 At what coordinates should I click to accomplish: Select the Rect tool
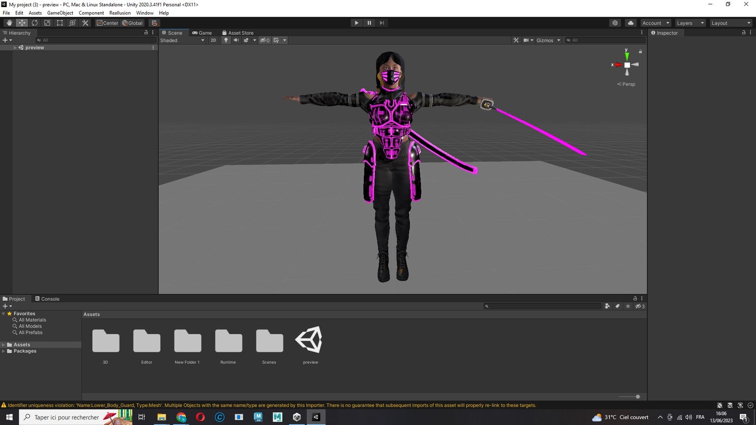(x=60, y=23)
